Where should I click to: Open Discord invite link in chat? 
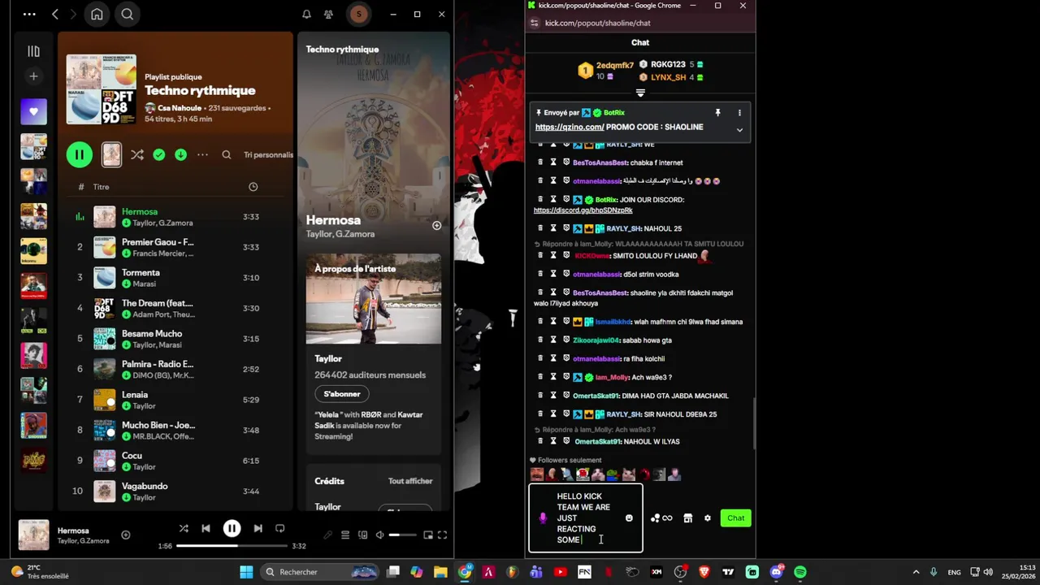583,210
